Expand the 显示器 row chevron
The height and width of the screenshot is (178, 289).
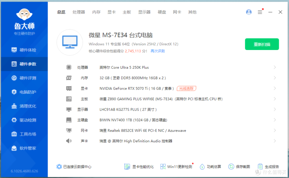click(x=275, y=109)
